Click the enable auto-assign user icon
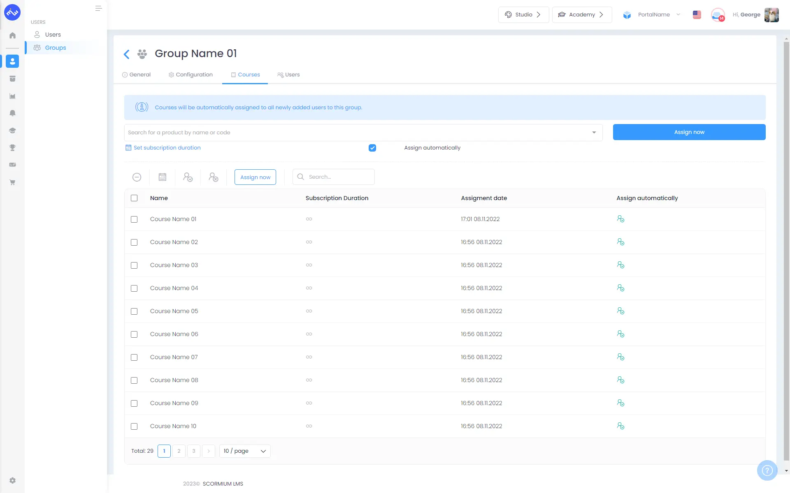This screenshot has height=493, width=790. 188,177
